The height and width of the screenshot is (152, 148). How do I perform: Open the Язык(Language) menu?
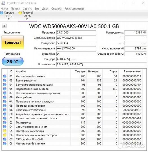[74, 9]
